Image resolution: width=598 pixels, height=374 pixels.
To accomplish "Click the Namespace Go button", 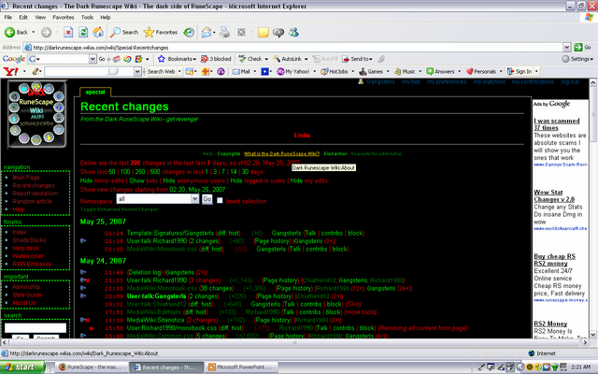I will pyautogui.click(x=207, y=199).
